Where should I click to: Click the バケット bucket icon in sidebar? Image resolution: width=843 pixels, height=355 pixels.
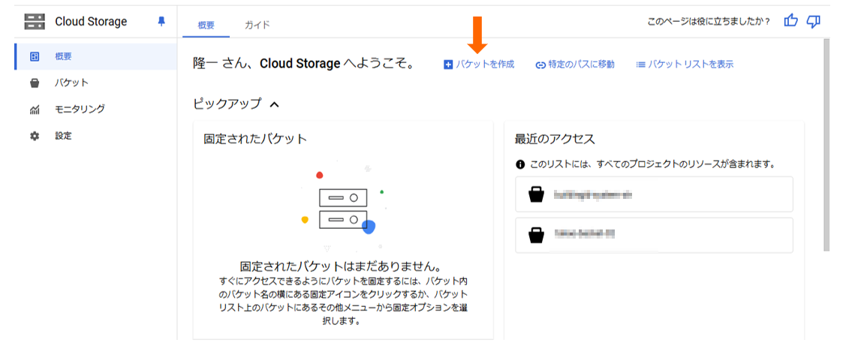pyautogui.click(x=35, y=83)
